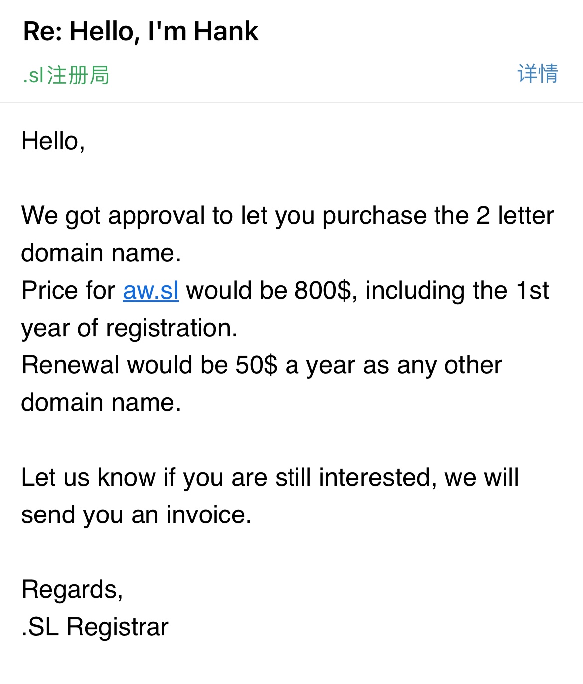Click the "Price for" text
Screen dimensions: 583x684
pyautogui.click(x=68, y=291)
